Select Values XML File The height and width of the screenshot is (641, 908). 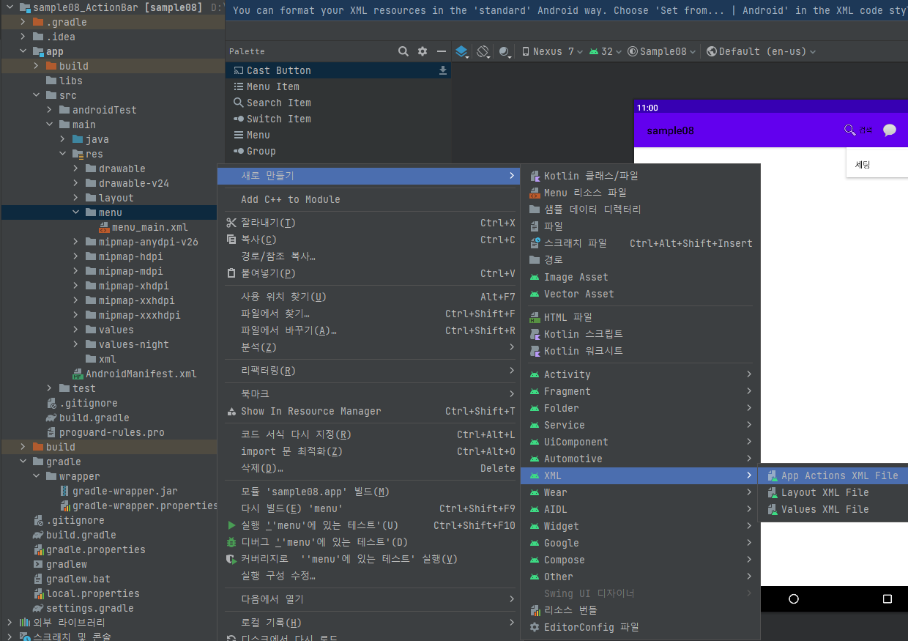(x=833, y=509)
